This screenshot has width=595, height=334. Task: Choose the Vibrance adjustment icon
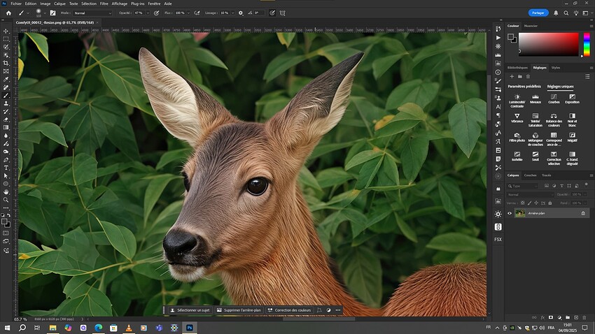(517, 116)
